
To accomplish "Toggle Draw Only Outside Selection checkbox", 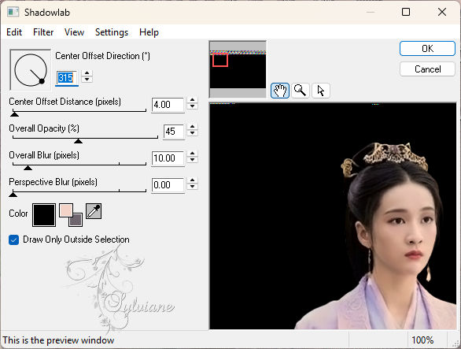I will [x=14, y=239].
